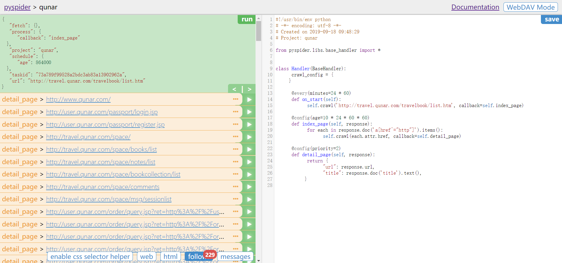Click the "age": 864000 entry in JSON
This screenshot has width=562, height=263.
pos(34,63)
